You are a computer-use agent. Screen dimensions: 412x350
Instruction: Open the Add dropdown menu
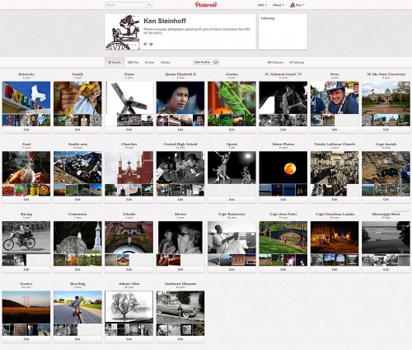tap(262, 5)
